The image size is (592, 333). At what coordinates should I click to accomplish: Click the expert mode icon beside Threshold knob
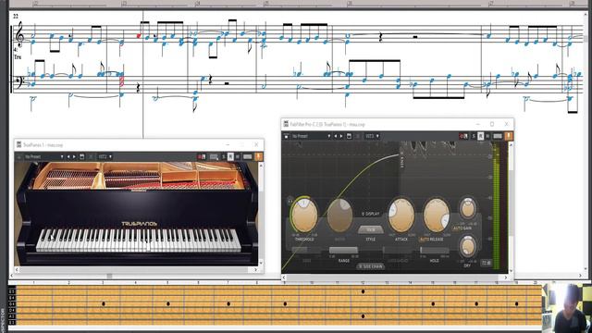tap(290, 201)
